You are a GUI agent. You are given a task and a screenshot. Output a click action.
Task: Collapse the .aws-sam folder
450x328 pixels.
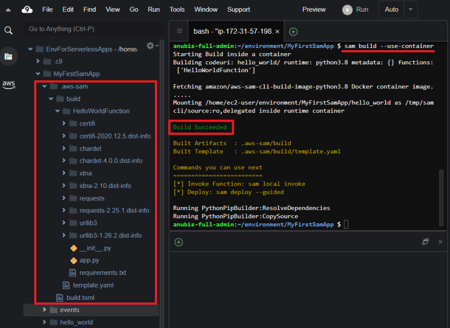coord(44,86)
